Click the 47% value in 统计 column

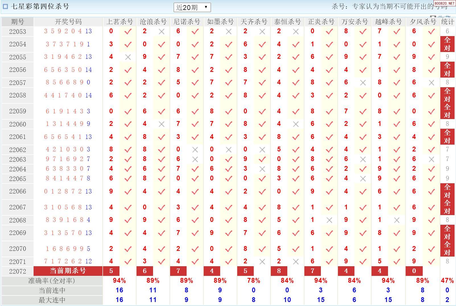[447, 281]
